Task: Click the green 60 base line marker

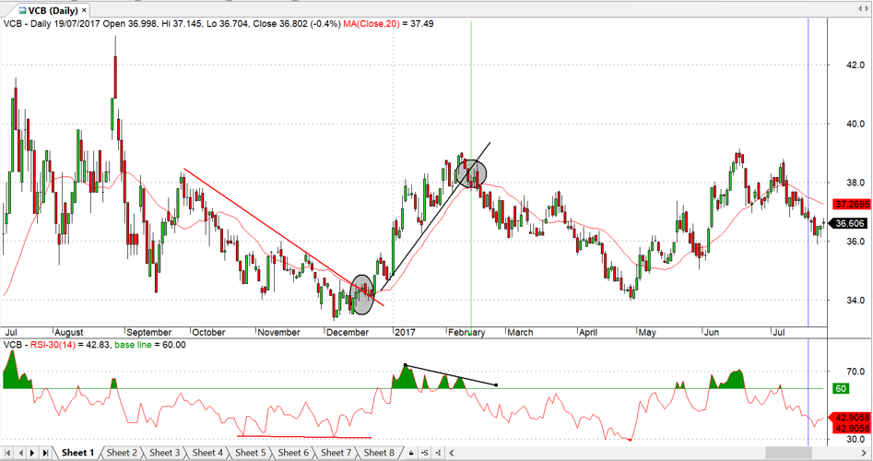Action: click(x=841, y=388)
